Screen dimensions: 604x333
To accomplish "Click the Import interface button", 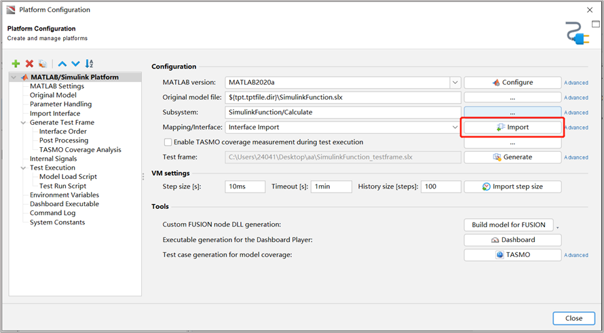I will (x=512, y=128).
